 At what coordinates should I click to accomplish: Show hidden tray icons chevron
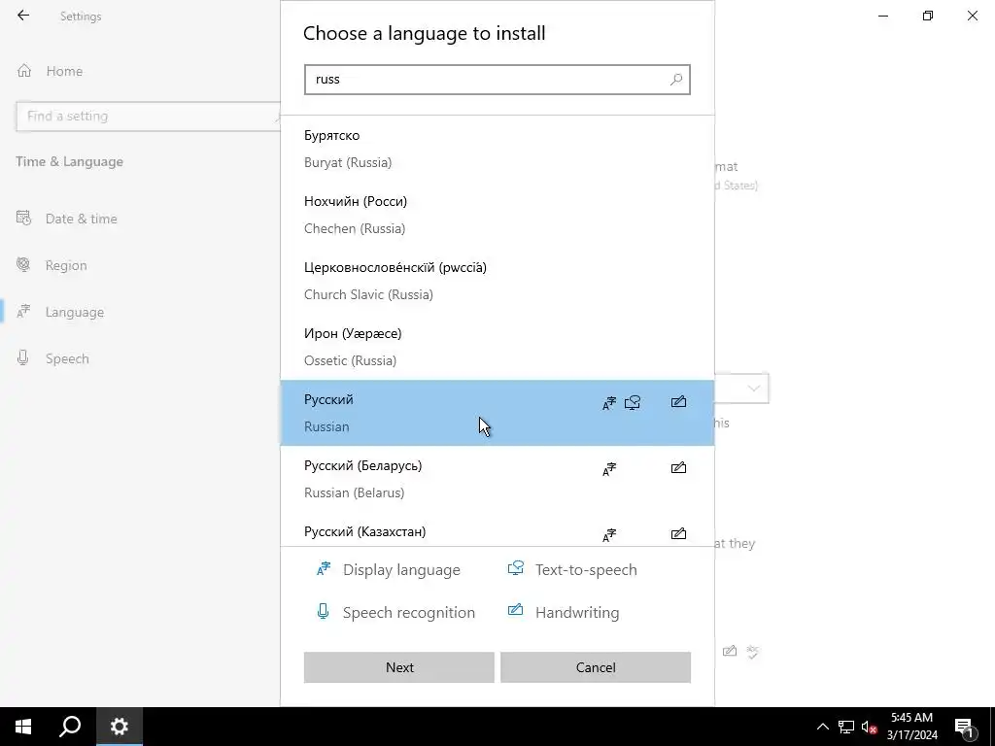coord(822,727)
